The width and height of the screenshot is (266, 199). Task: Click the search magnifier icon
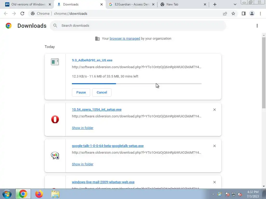point(55,26)
